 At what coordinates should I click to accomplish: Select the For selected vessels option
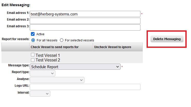[62, 40]
